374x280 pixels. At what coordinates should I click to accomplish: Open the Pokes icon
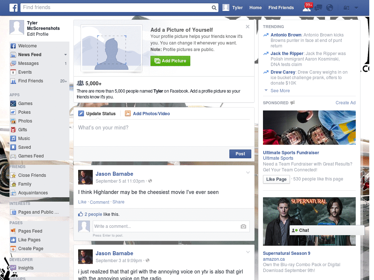point(13,112)
